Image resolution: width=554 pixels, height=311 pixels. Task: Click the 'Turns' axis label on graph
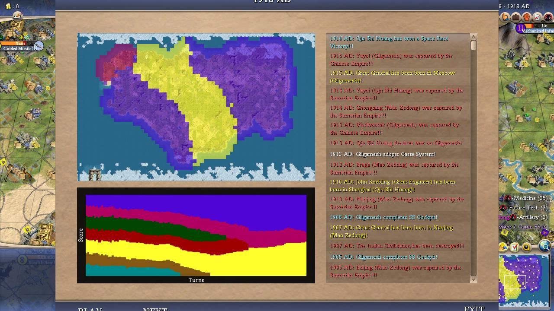click(x=196, y=280)
